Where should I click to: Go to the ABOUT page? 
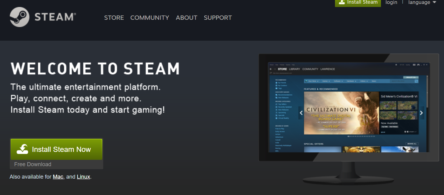tap(186, 18)
